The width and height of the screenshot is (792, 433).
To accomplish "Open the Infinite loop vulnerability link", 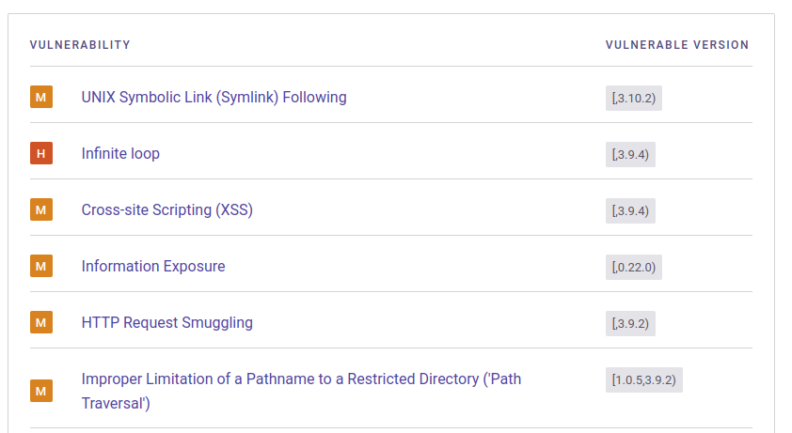I will [120, 153].
